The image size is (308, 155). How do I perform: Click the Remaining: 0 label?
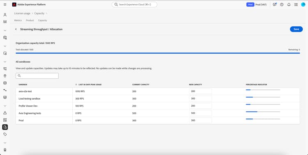(x=294, y=50)
